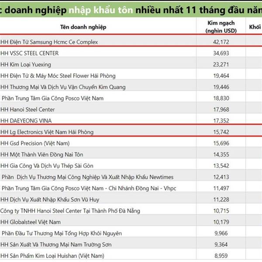
Task: Select the Posco Chi Nhánh Đồng Nai - Vhpc row
Action: tap(89, 188)
